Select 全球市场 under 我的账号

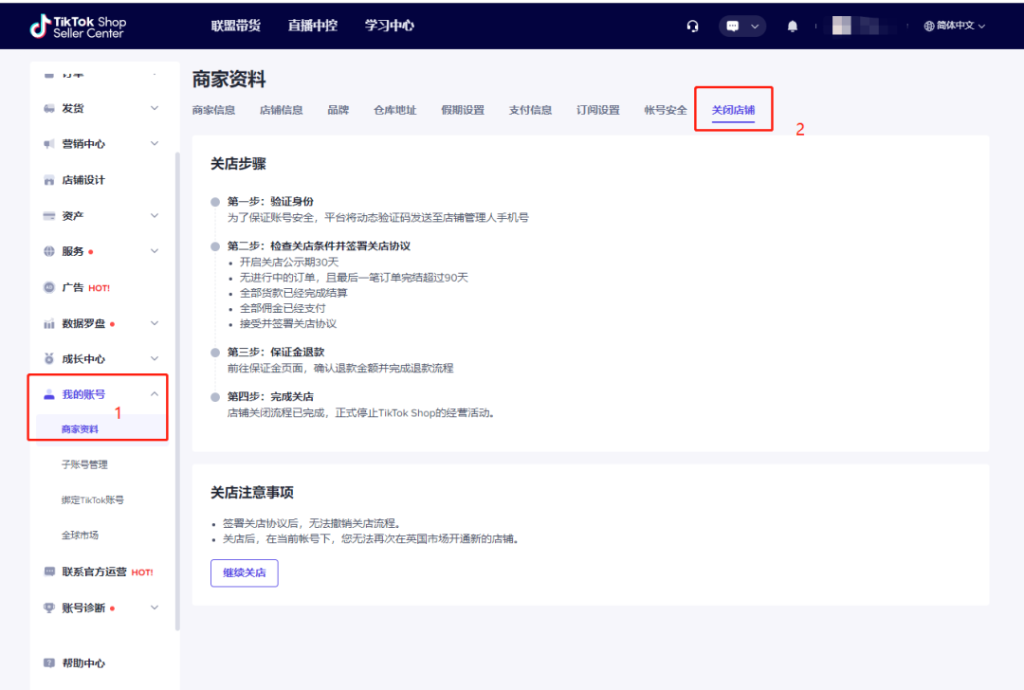tap(80, 536)
